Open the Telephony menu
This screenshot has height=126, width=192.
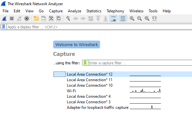click(115, 11)
